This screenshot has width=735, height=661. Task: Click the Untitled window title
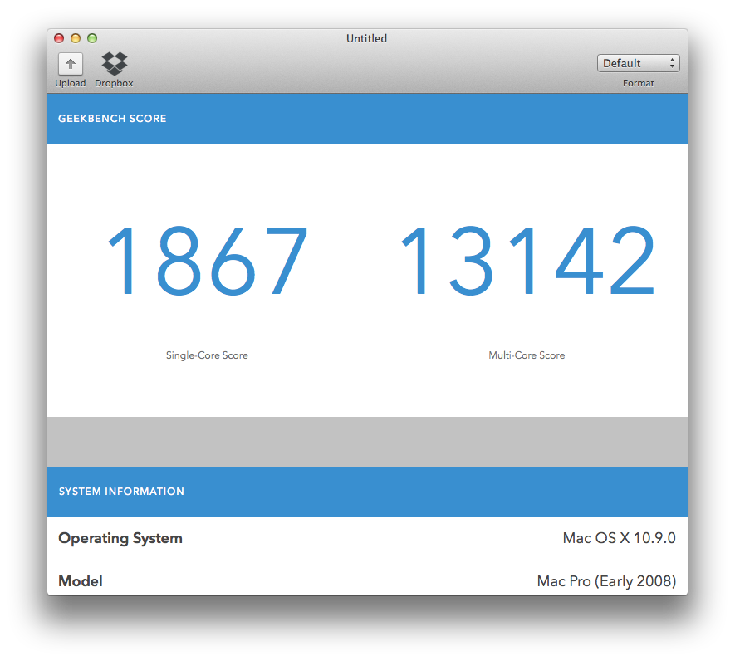(x=366, y=38)
